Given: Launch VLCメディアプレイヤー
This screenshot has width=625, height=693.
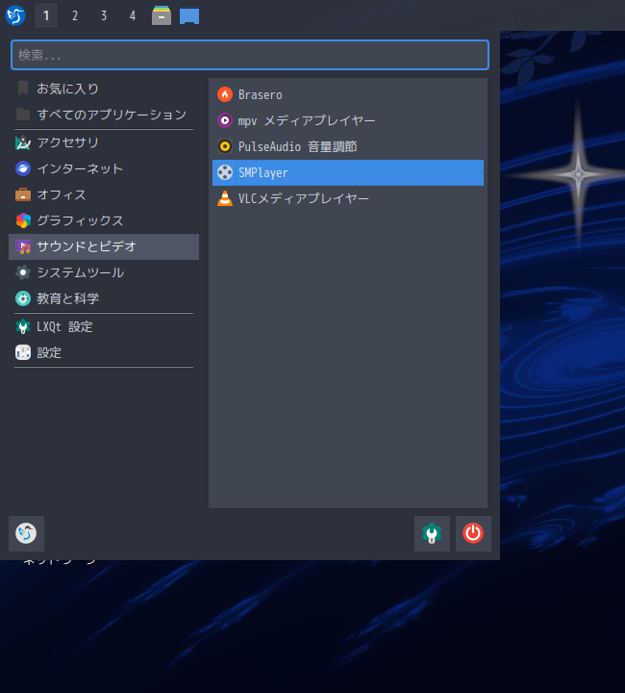Looking at the screenshot, I should pos(348,199).
